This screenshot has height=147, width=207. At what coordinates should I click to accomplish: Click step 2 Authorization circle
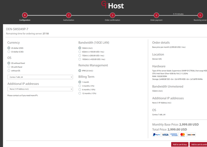pyautogui.click(x=69, y=15)
